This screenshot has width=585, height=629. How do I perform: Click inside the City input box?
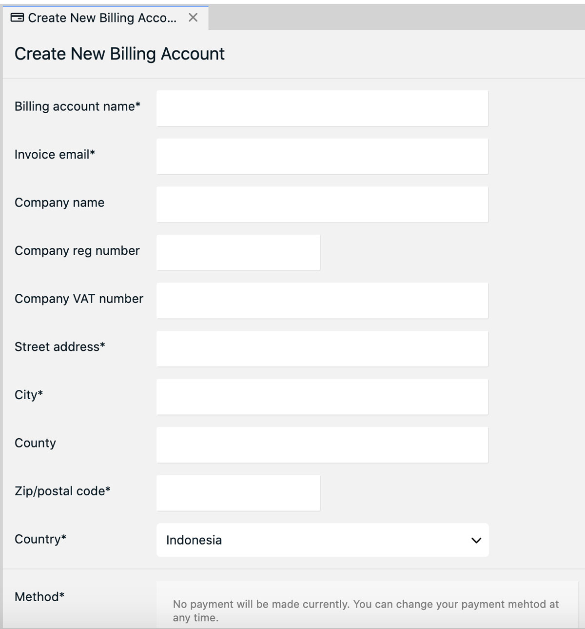[322, 396]
